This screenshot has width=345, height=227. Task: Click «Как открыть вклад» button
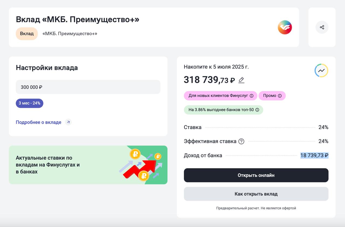coord(256,194)
